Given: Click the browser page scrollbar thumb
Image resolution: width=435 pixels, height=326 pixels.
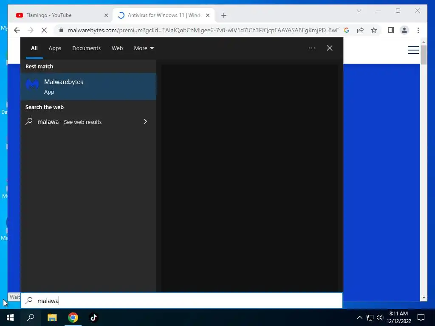Looking at the screenshot, I should coord(424,55).
